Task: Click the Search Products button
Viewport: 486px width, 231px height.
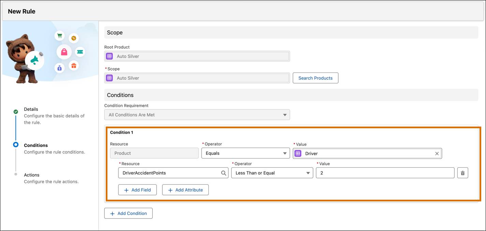Action: [x=315, y=78]
